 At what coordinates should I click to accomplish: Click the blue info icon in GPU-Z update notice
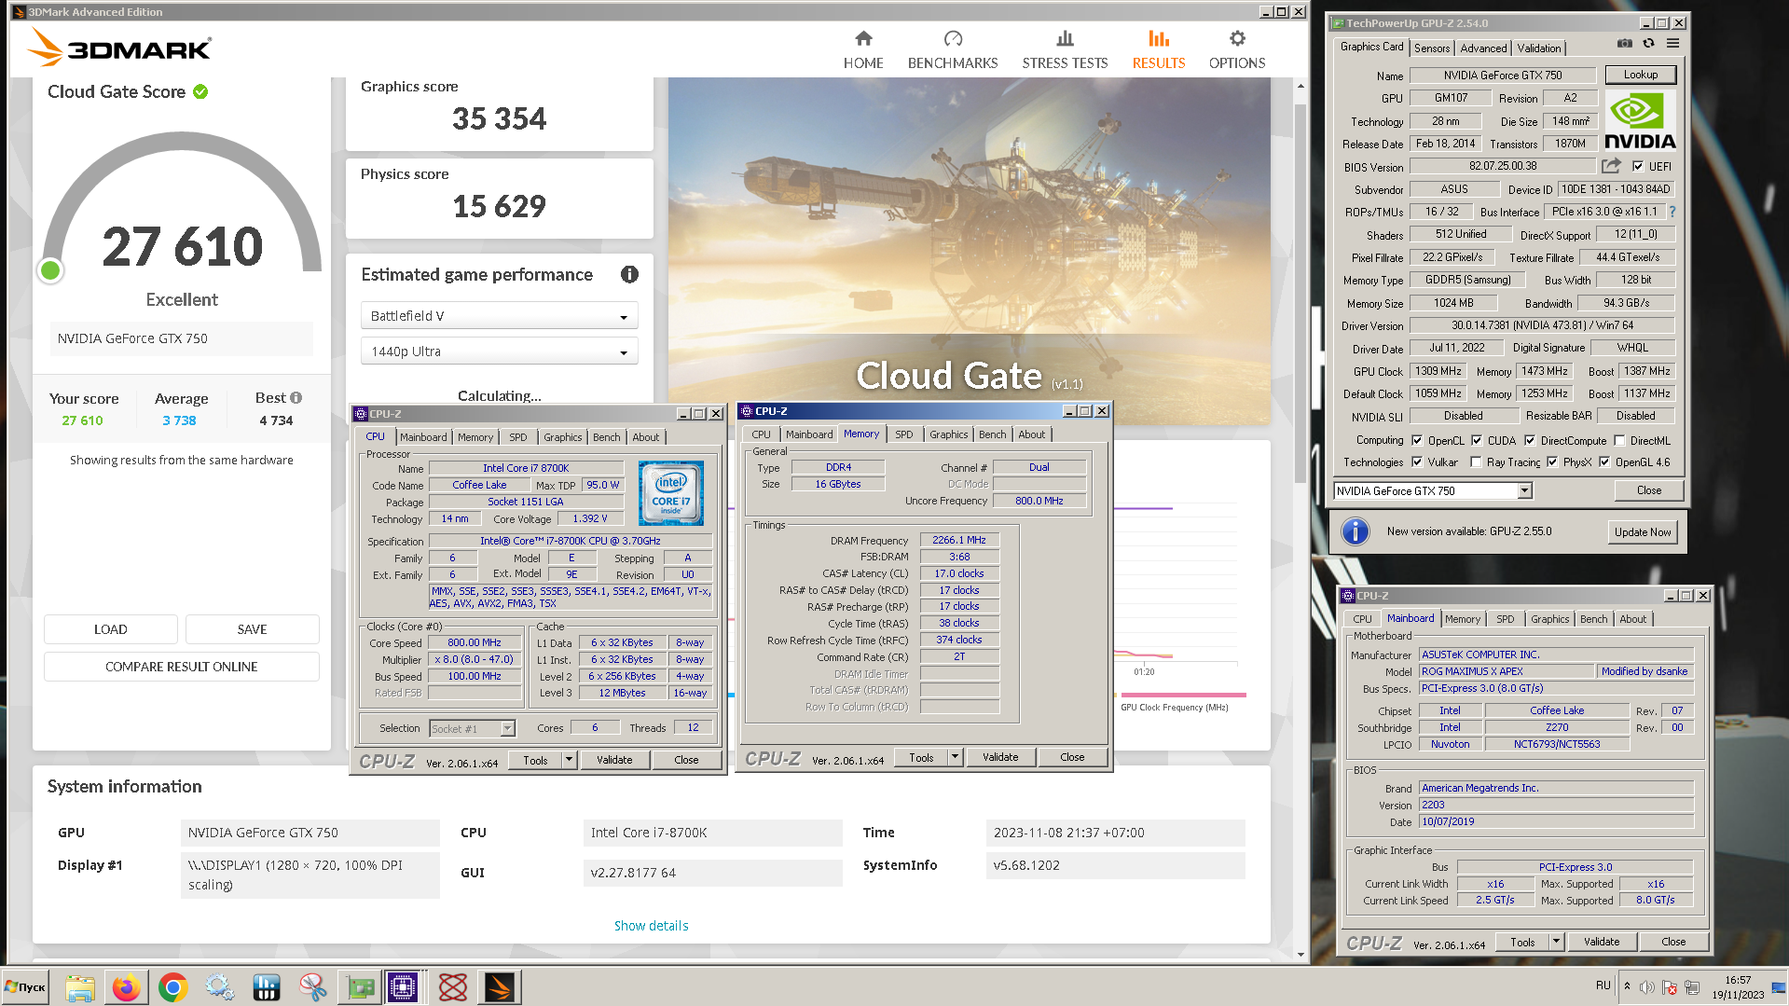pos(1356,531)
